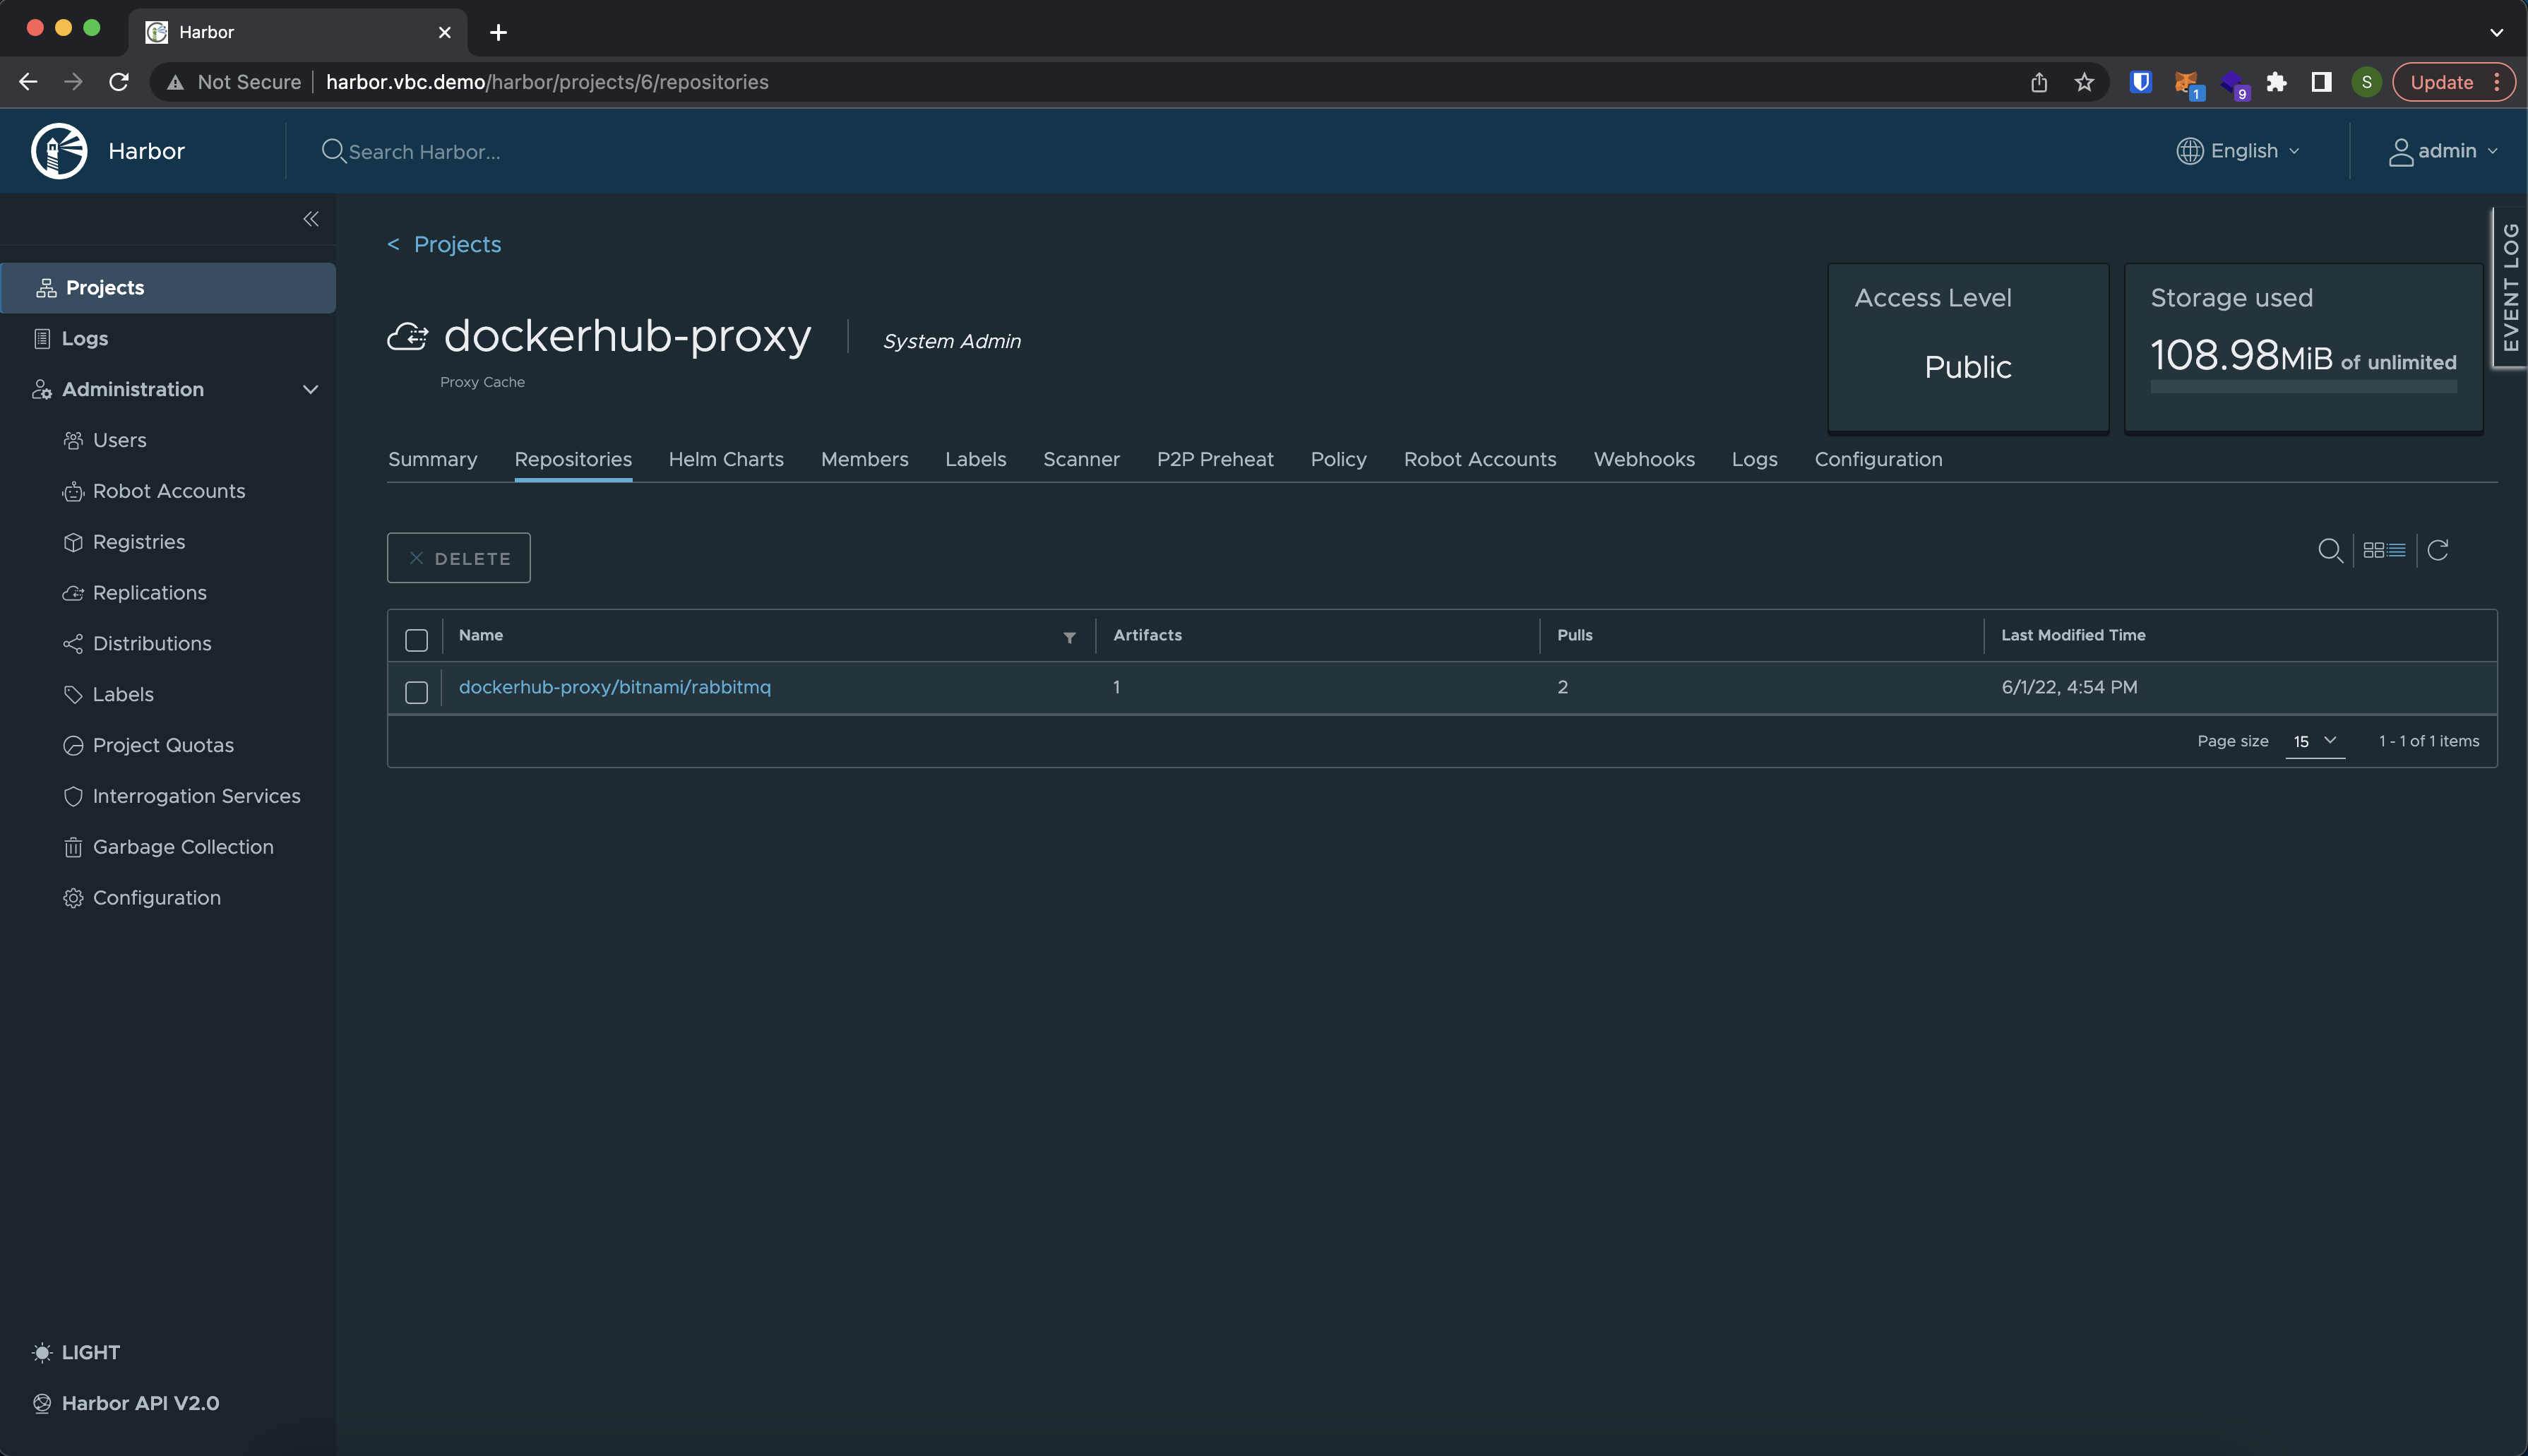Open the Extensions puzzle icon
Image resolution: width=2528 pixels, height=1456 pixels.
2277,82
